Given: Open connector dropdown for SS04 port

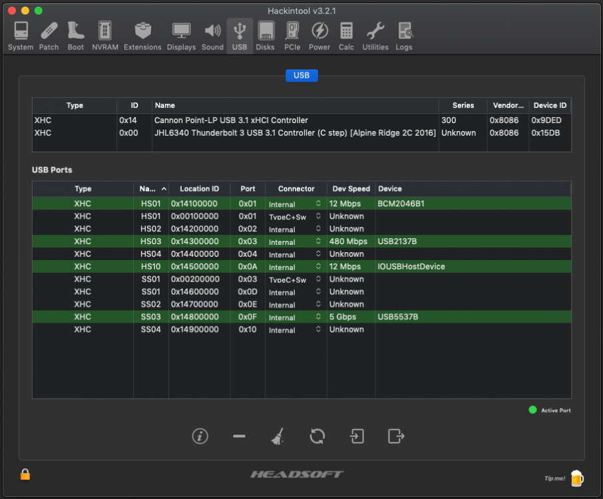Looking at the screenshot, I should [x=296, y=330].
